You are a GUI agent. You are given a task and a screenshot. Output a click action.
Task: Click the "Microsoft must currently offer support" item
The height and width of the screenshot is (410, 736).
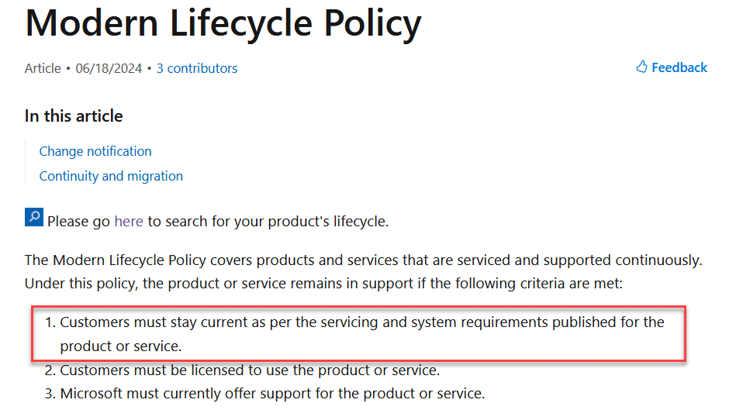click(272, 394)
